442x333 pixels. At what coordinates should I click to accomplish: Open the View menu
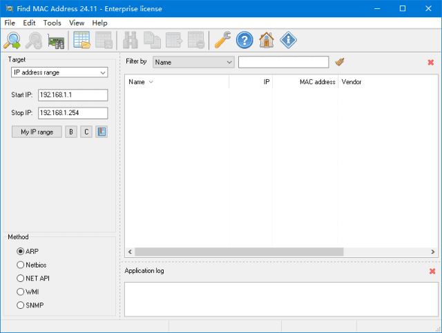coord(77,23)
